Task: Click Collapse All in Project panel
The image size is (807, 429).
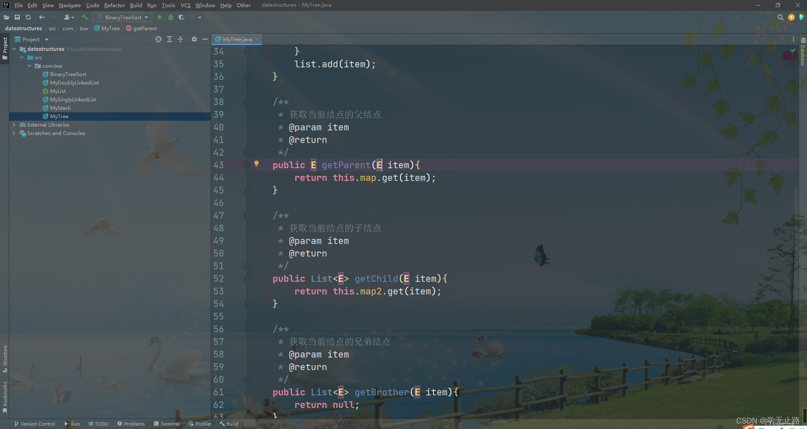Action: click(x=180, y=39)
